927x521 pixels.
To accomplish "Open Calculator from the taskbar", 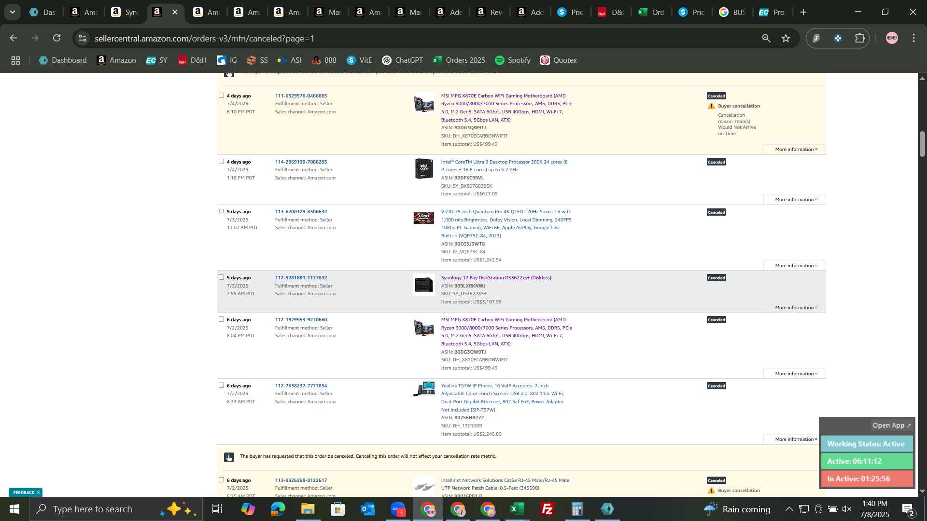I will (577, 509).
